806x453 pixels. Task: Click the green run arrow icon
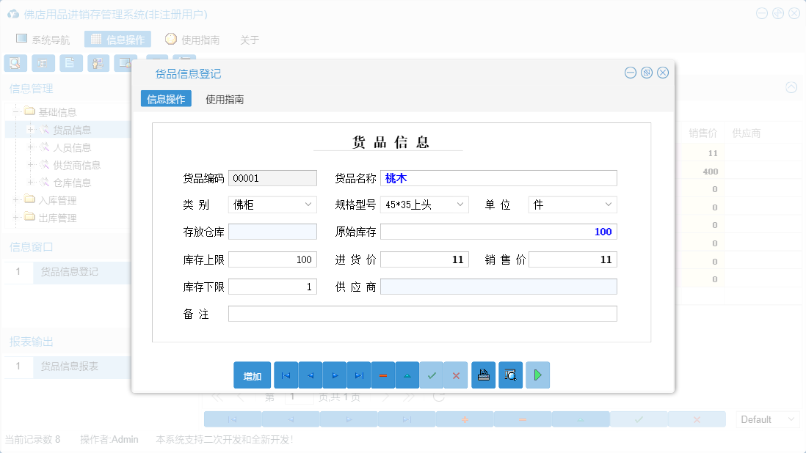[537, 375]
